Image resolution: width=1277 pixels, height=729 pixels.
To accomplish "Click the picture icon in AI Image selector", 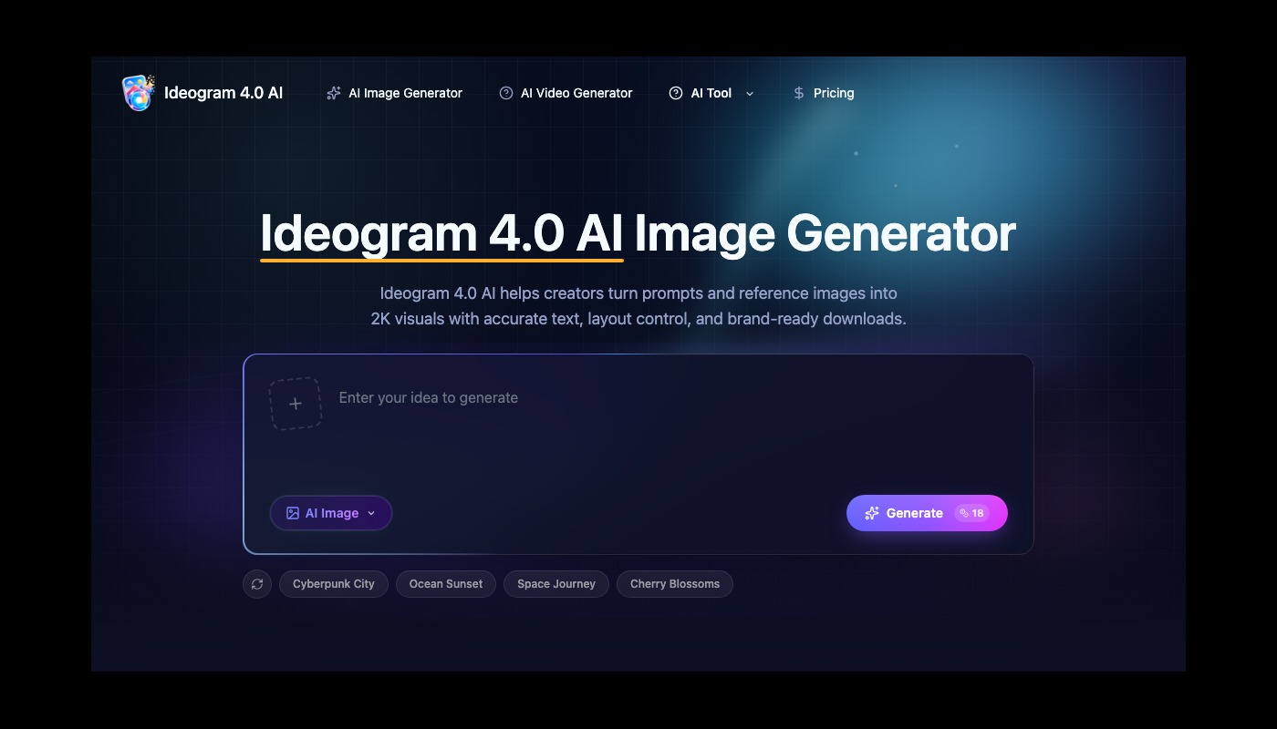I will [x=293, y=513].
